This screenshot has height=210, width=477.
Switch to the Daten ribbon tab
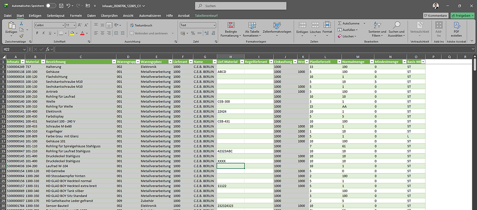pyautogui.click(x=92, y=16)
